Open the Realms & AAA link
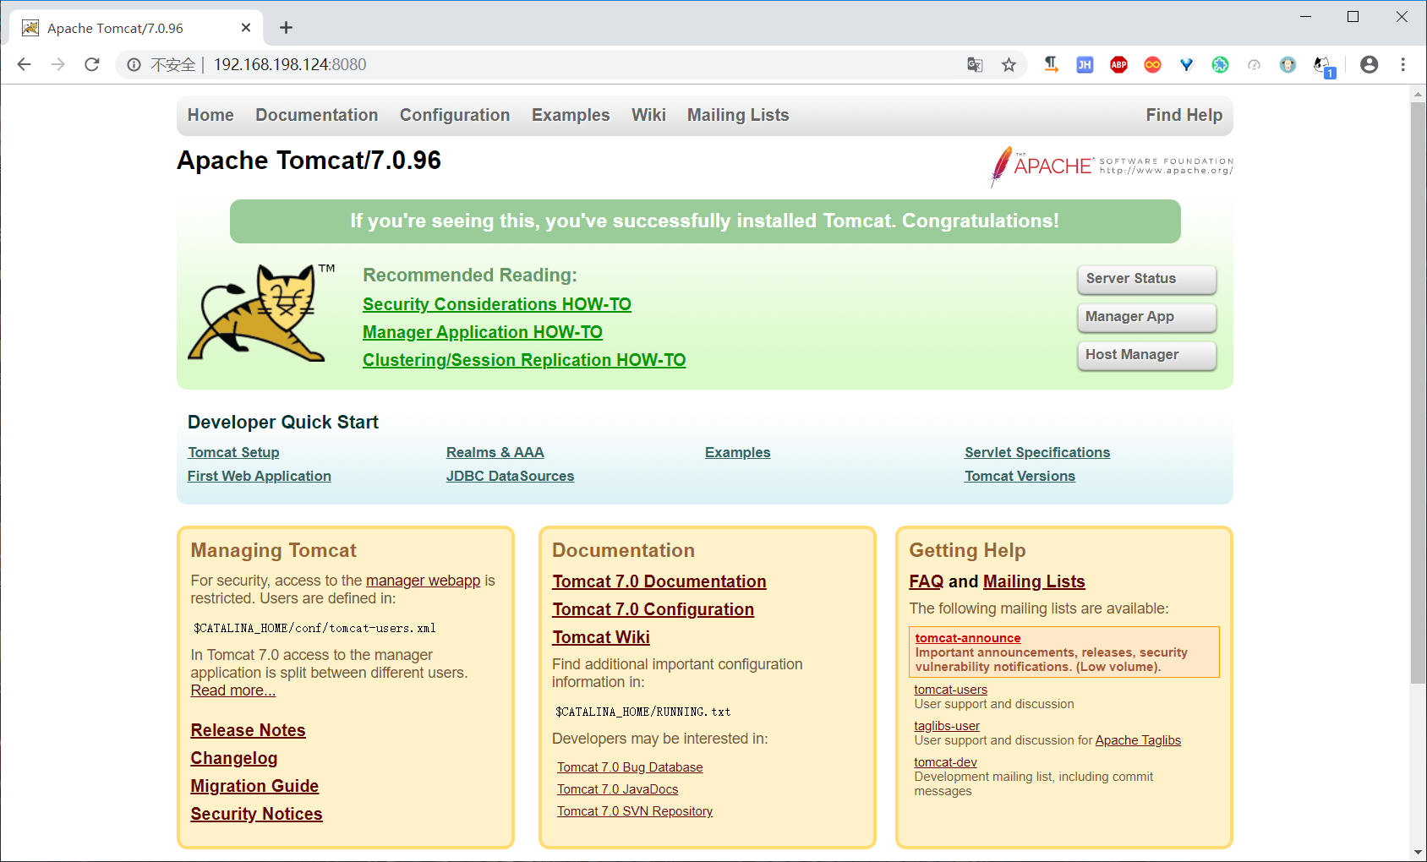 click(x=495, y=452)
